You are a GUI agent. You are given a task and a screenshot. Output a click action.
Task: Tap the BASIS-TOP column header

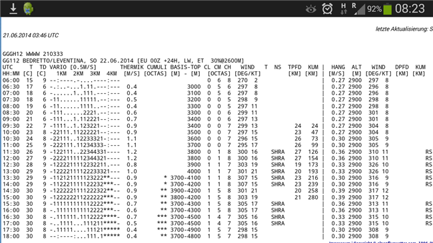coord(185,67)
